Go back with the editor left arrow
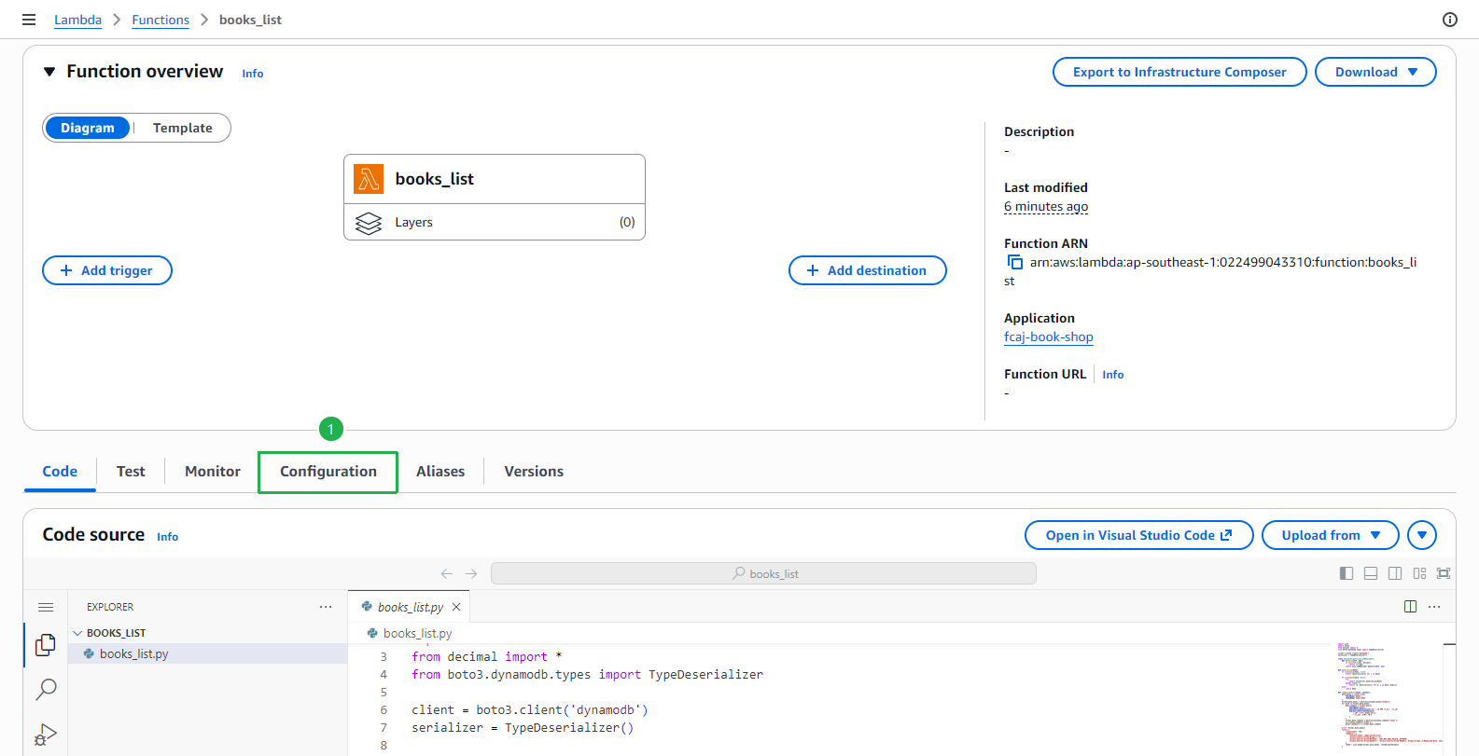 click(447, 573)
